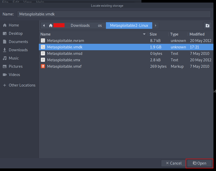Click the Home folder icon in the path bar

[x=51, y=25]
